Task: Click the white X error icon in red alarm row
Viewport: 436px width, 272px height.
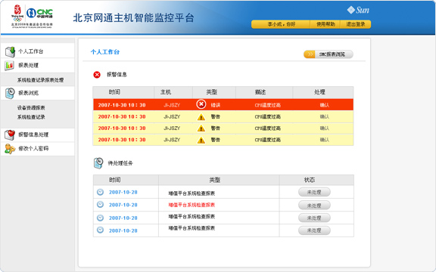Action: click(201, 104)
